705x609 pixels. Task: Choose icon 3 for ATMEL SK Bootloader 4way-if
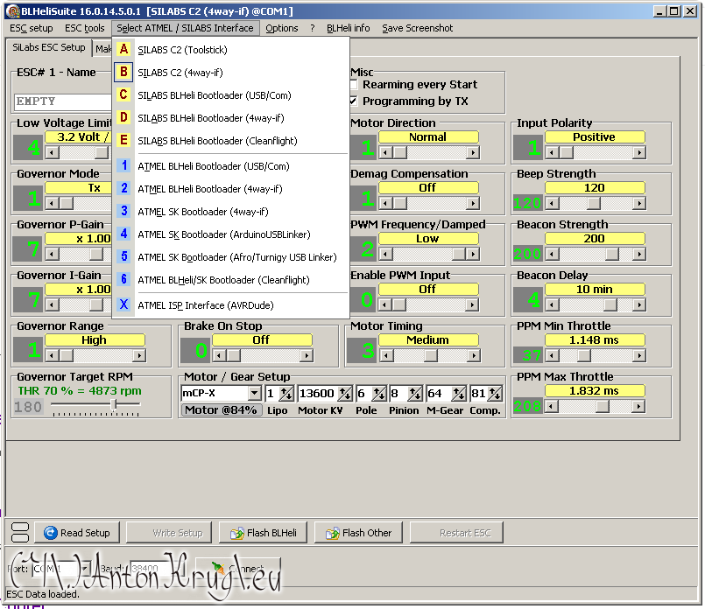123,212
